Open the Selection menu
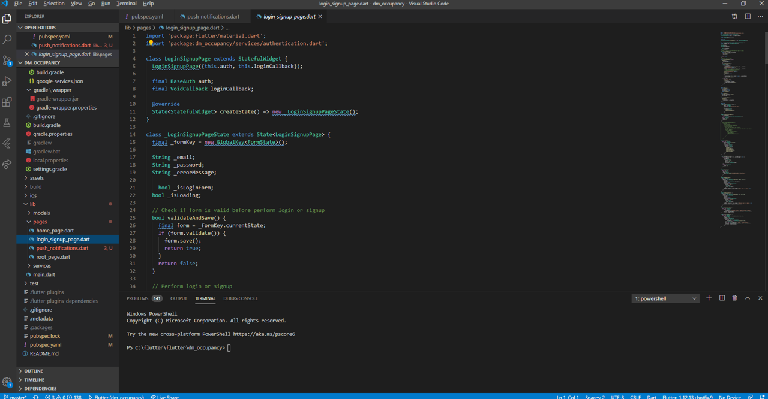The height and width of the screenshot is (399, 768). (x=54, y=4)
